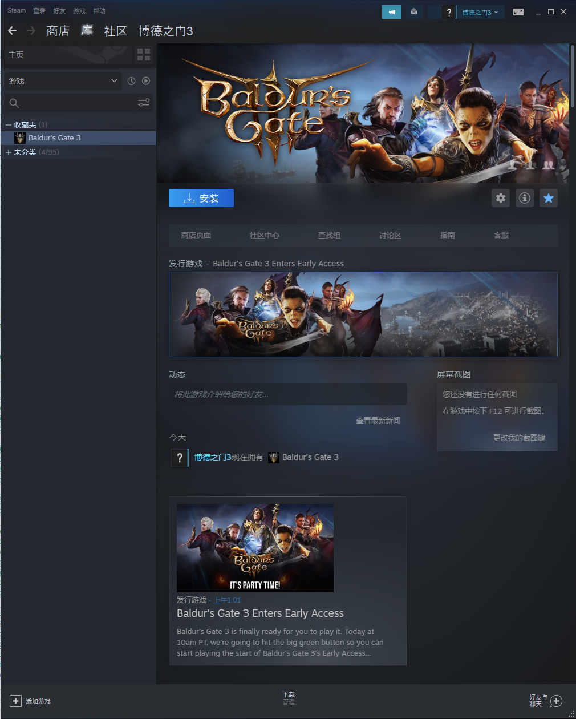Go to the 库 tab

pos(87,31)
